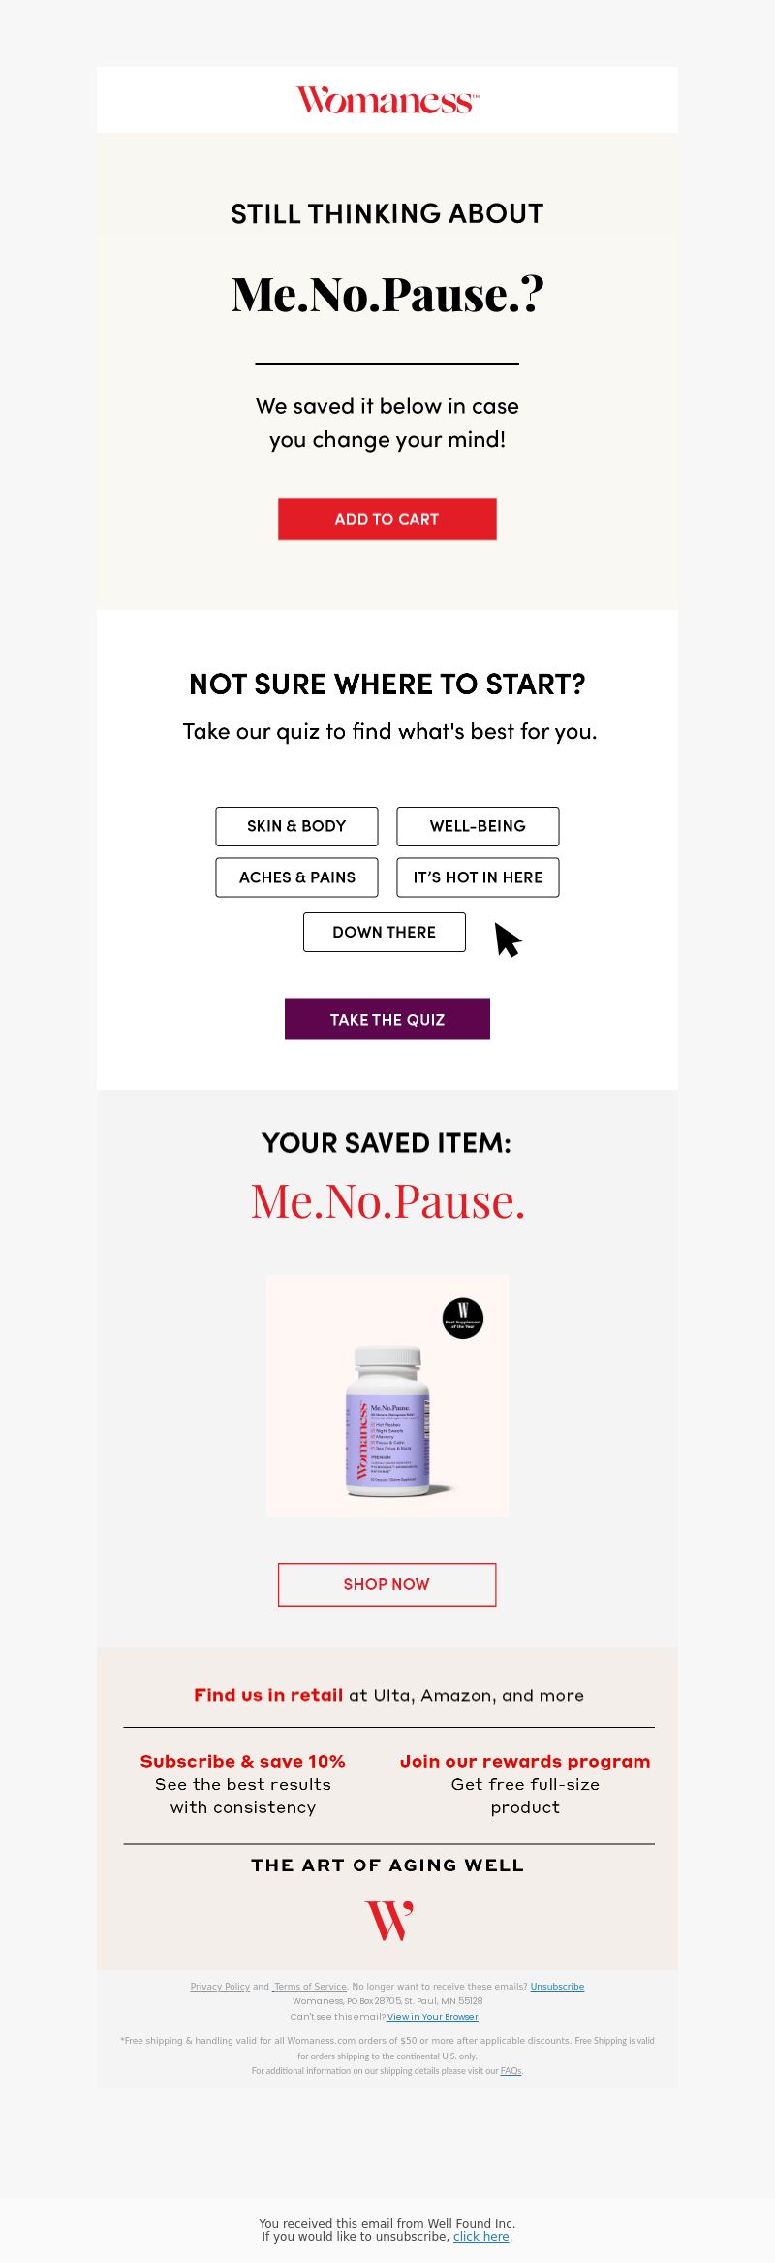Select the WELL-BEING quiz option
This screenshot has height=2263, width=775.
pyautogui.click(x=478, y=826)
